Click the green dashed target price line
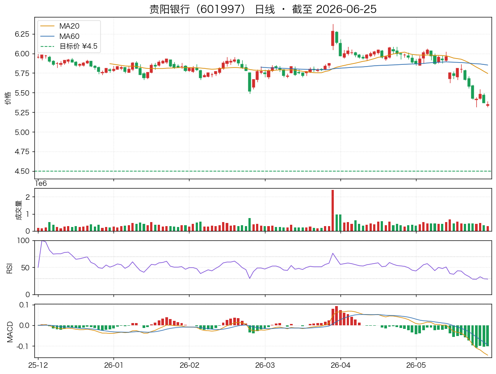This screenshot has height=374, width=496. click(263, 171)
